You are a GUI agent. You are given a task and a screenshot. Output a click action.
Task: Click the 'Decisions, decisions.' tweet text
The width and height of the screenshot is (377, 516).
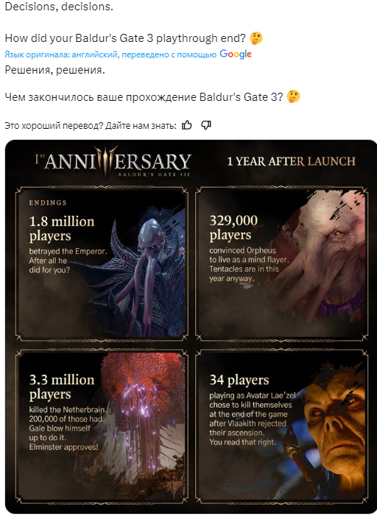[59, 6]
